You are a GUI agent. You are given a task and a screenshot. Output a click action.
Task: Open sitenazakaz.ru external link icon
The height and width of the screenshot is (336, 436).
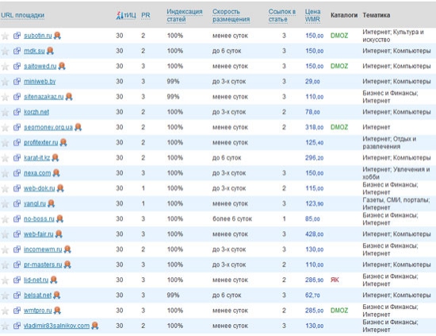(17, 96)
